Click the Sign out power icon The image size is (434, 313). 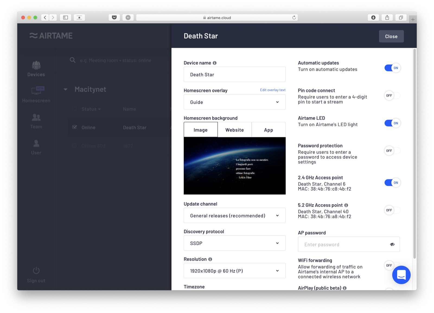pos(36,270)
